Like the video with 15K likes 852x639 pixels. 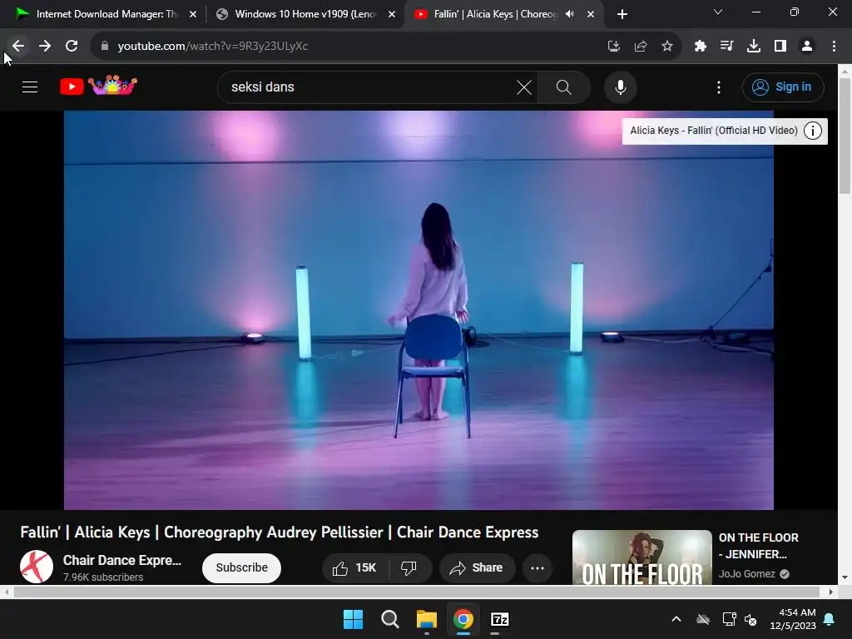(x=354, y=567)
